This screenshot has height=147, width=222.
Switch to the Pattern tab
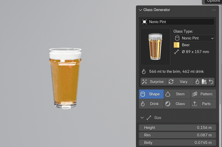[x=203, y=94]
